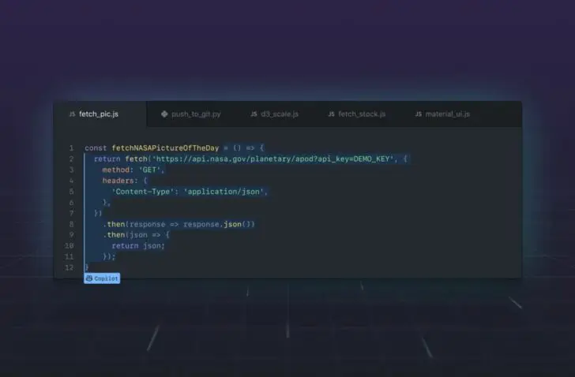Click the fetch call on line 2

pos(137,159)
